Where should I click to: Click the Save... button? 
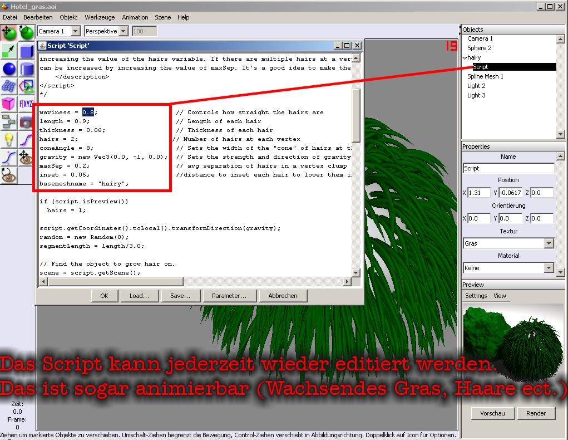[180, 296]
